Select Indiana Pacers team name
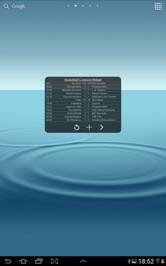This screenshot has height=266, width=166. (x=100, y=93)
